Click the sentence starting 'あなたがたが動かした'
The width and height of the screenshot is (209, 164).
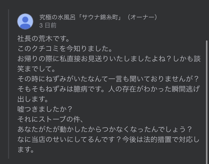tap(105, 129)
